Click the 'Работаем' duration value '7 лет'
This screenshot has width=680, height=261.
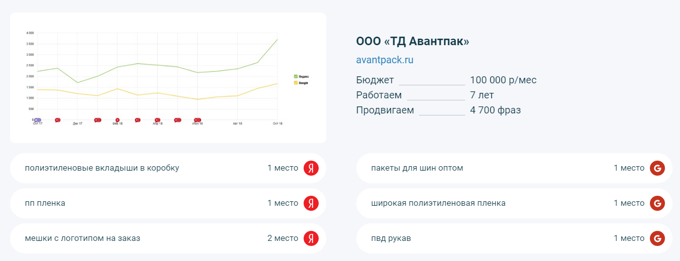pyautogui.click(x=482, y=95)
